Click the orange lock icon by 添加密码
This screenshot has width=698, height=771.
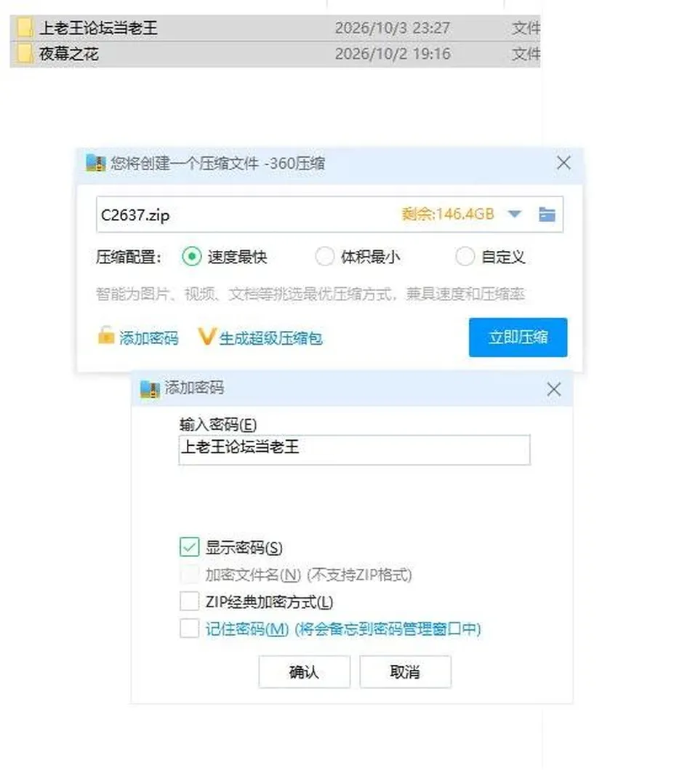click(105, 335)
